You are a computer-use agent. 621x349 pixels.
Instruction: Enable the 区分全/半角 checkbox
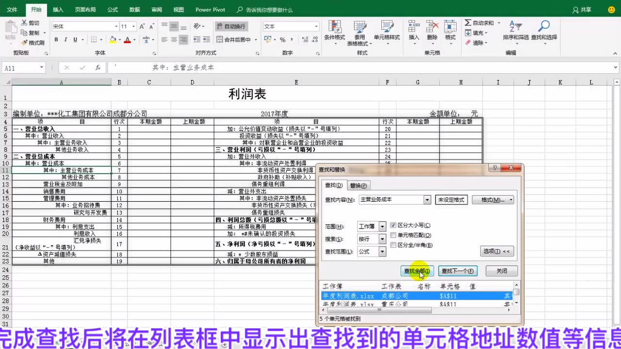pos(393,245)
